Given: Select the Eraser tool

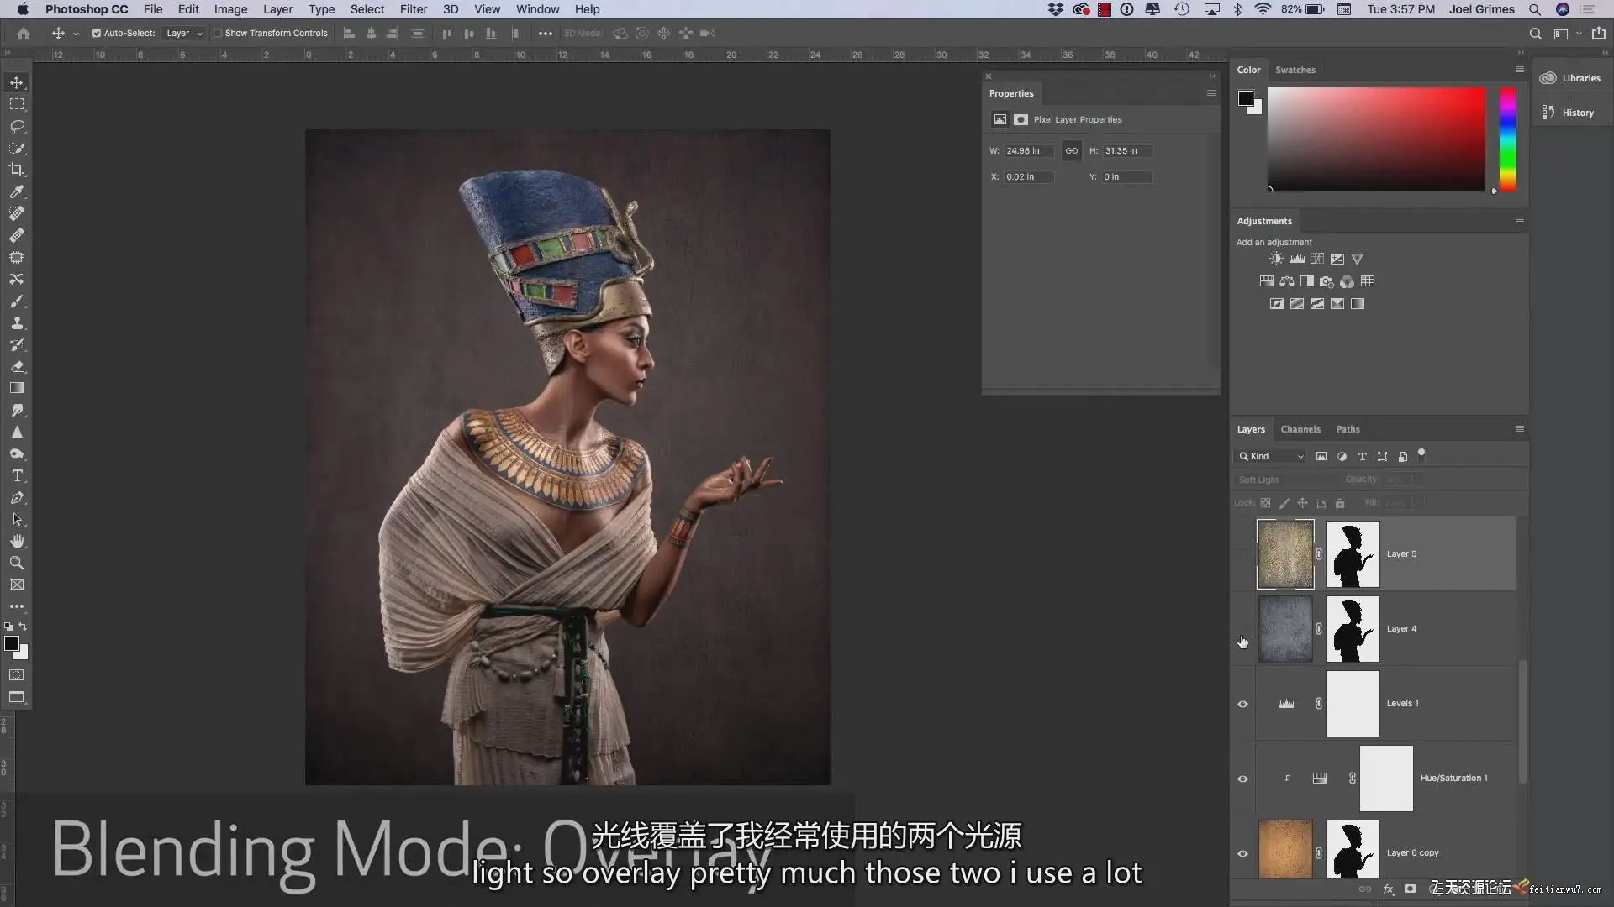Looking at the screenshot, I should click(x=17, y=366).
